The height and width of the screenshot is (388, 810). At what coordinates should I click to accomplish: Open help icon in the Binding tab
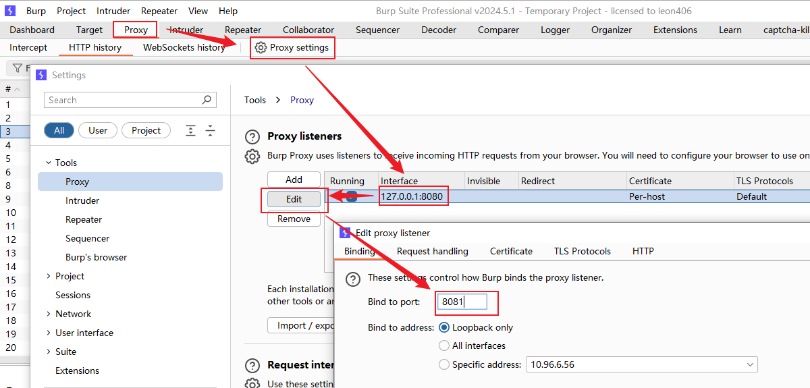click(x=352, y=279)
